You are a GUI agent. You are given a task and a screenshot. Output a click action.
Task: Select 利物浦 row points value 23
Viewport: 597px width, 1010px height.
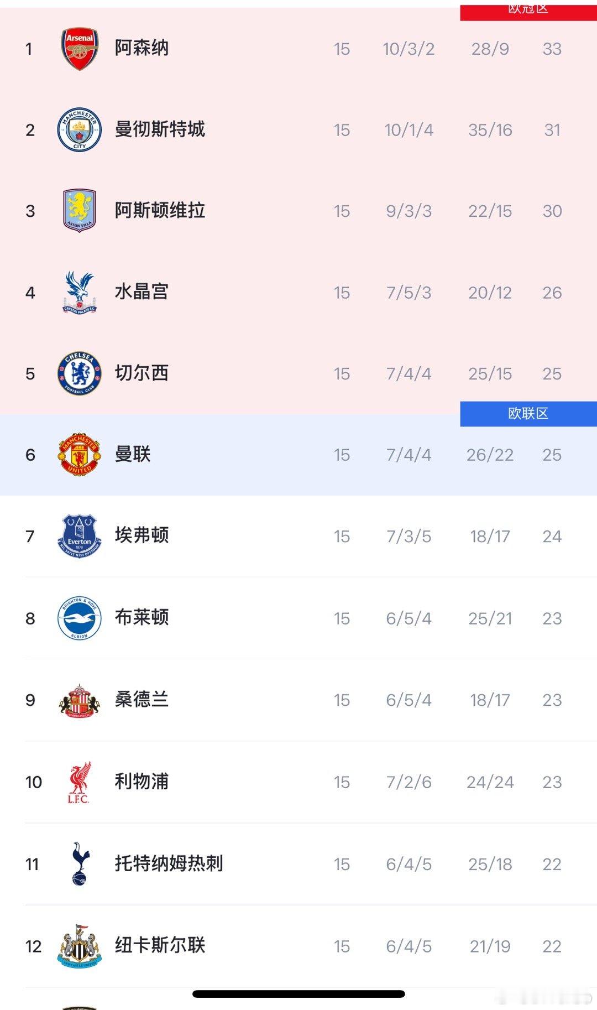[x=552, y=782]
